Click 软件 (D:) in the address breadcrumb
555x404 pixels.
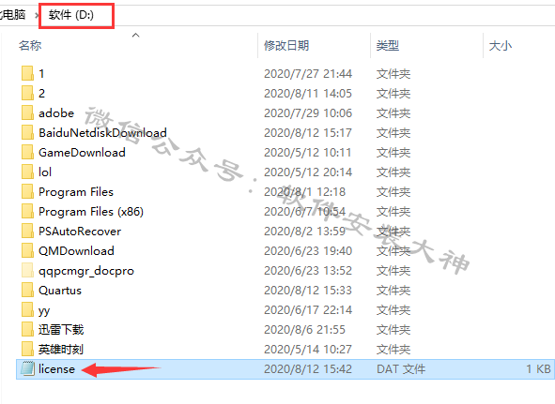pyautogui.click(x=71, y=15)
